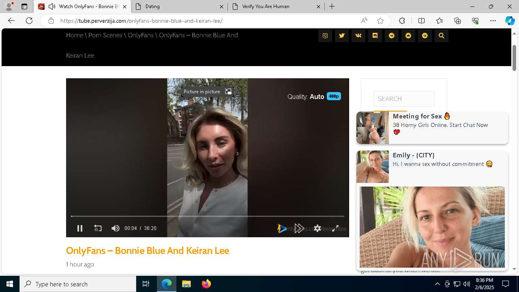
Task: Open Browser essentials icon
Action: point(475,21)
